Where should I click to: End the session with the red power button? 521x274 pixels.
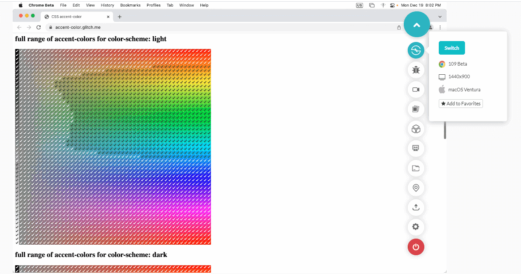(416, 247)
